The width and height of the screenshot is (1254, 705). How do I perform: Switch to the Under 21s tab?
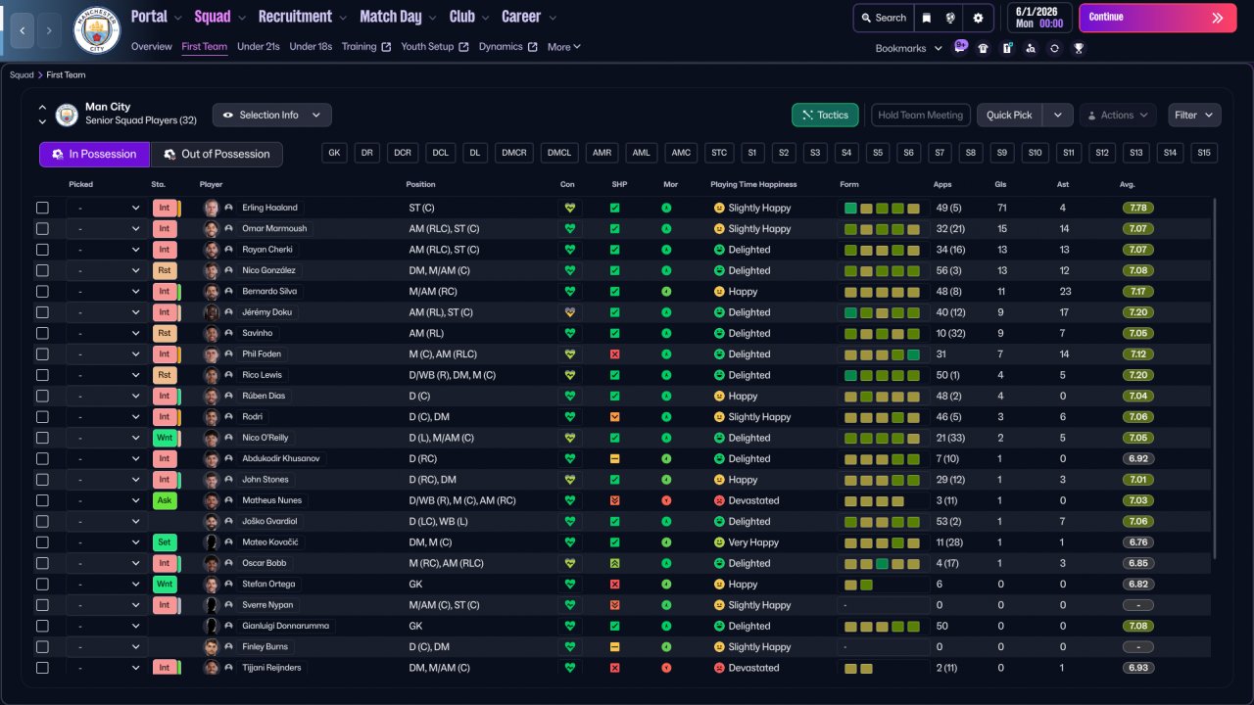point(259,47)
